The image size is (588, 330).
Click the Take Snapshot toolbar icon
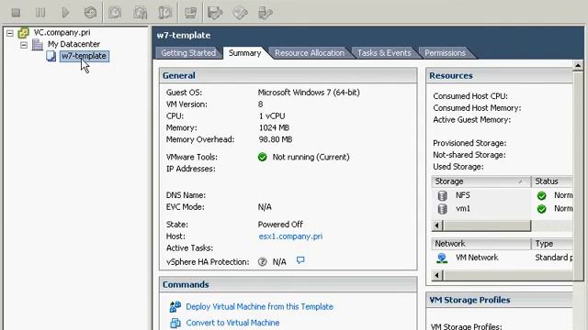[x=115, y=13]
